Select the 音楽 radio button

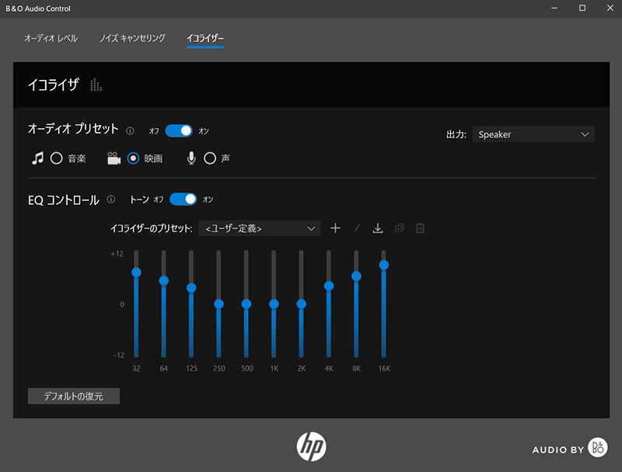coord(56,158)
